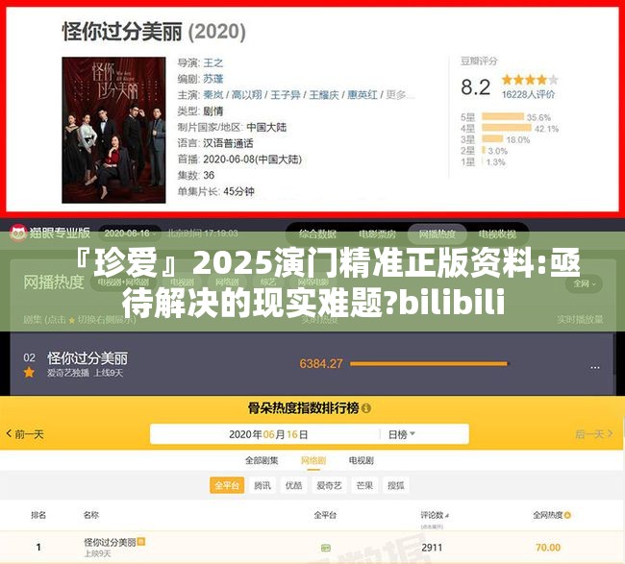
Task: Click 怪你过分美丽 title in Maoyan row 02
Action: (x=87, y=358)
